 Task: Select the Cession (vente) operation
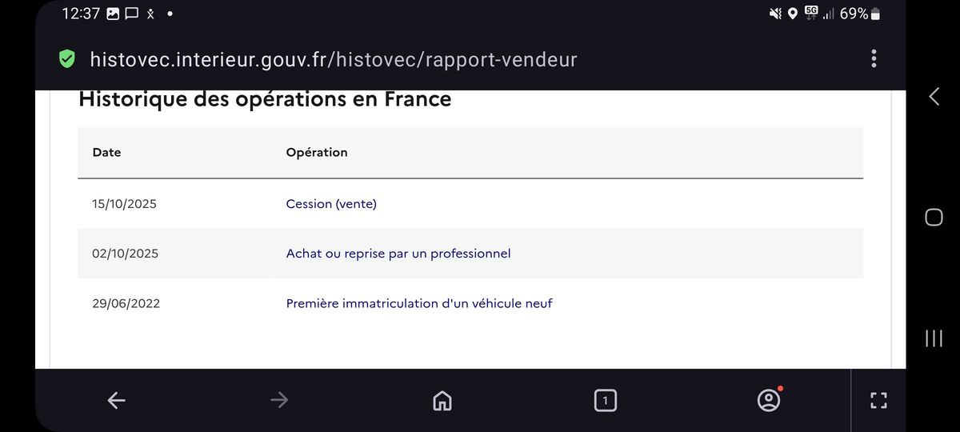[x=331, y=204]
